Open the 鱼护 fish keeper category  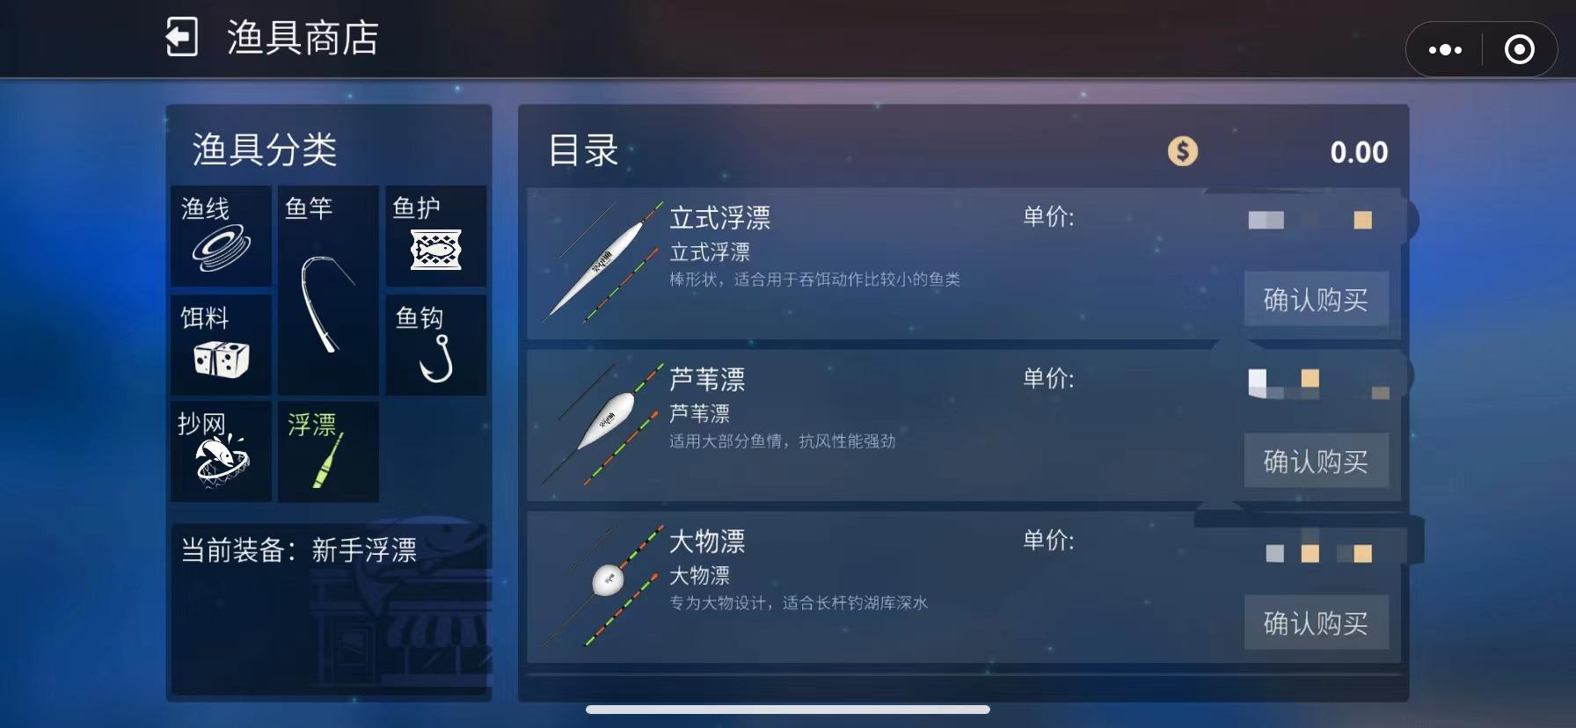pos(435,236)
